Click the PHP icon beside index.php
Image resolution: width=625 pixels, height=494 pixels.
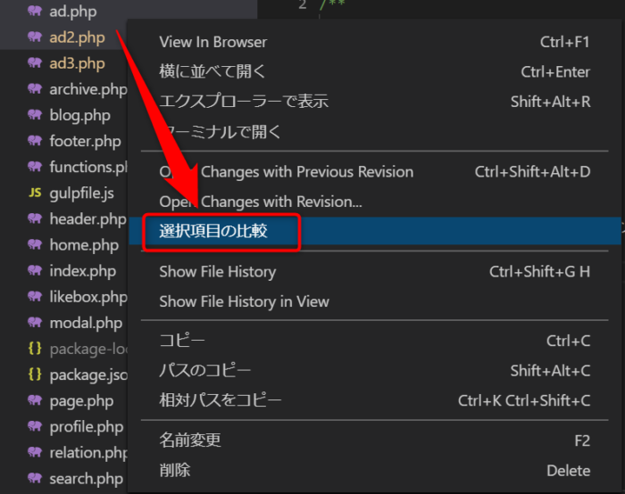point(35,270)
